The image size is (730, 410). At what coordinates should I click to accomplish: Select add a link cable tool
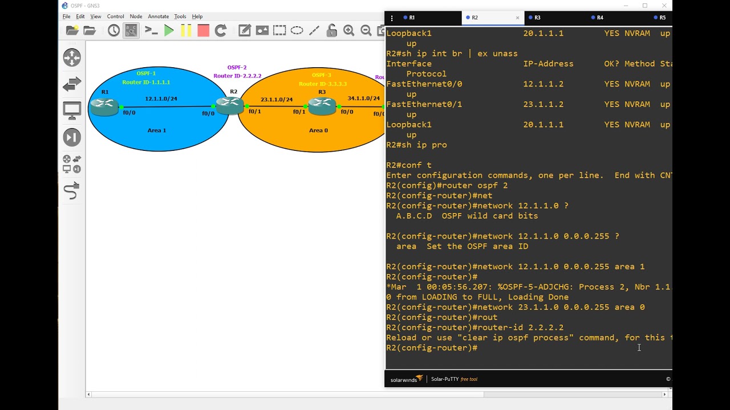coord(72,191)
